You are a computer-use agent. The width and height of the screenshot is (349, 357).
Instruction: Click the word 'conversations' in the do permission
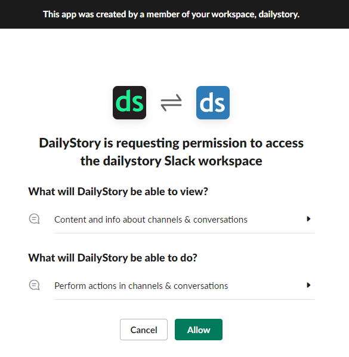point(200,286)
